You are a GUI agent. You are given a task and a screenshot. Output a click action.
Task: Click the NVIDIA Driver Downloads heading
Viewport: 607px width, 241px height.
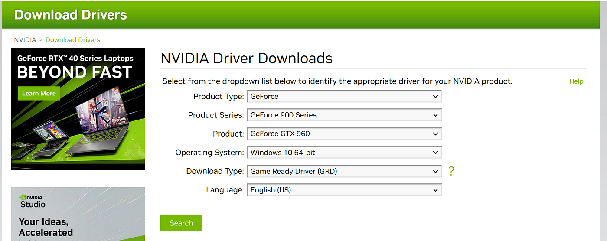click(247, 58)
